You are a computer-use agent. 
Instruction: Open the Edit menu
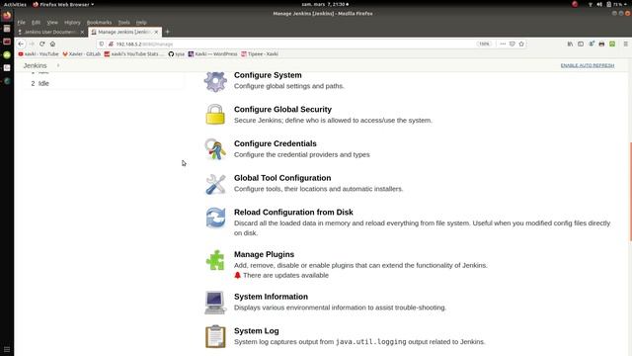[36, 22]
